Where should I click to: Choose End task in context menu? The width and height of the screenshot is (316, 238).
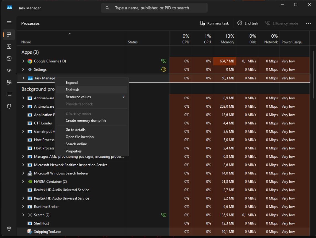pyautogui.click(x=72, y=90)
